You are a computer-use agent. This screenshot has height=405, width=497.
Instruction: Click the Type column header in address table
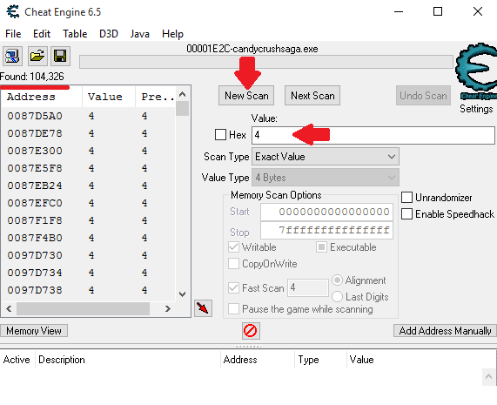tap(320, 360)
